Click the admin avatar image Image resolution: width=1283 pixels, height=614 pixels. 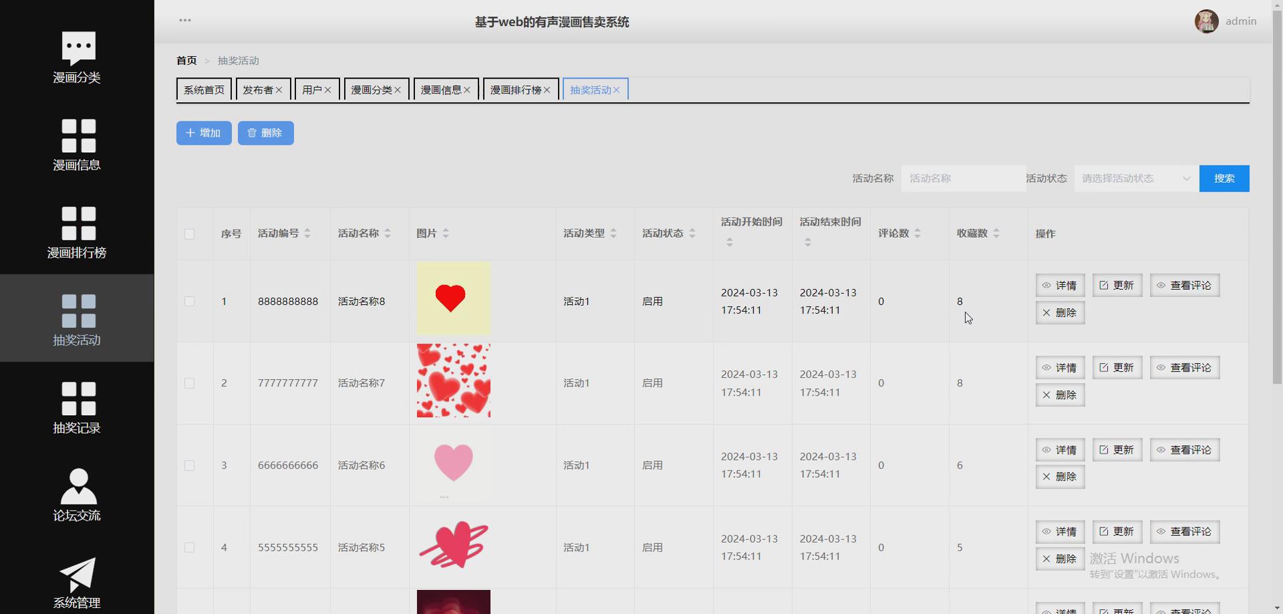(x=1206, y=21)
